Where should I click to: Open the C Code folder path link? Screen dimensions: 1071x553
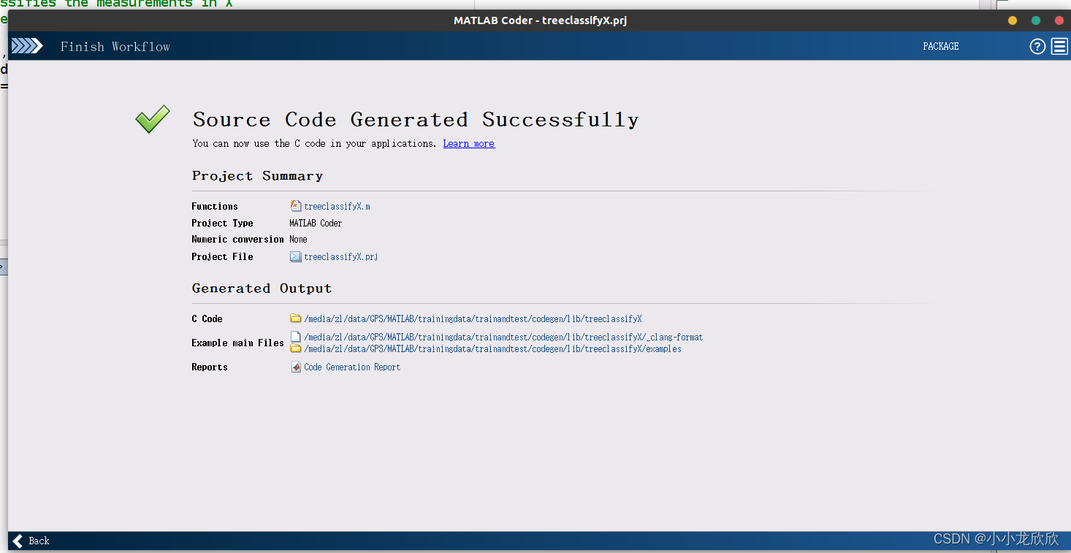click(x=473, y=319)
